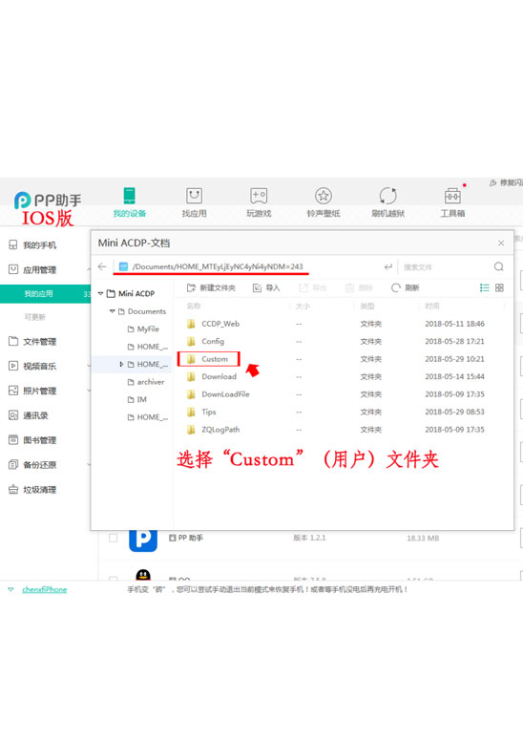Click the 刷新 refresh button
The width and height of the screenshot is (523, 742).
(406, 287)
